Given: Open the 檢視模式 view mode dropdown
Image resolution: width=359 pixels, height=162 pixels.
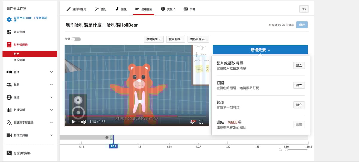Looking at the screenshot, I should coord(154,39).
